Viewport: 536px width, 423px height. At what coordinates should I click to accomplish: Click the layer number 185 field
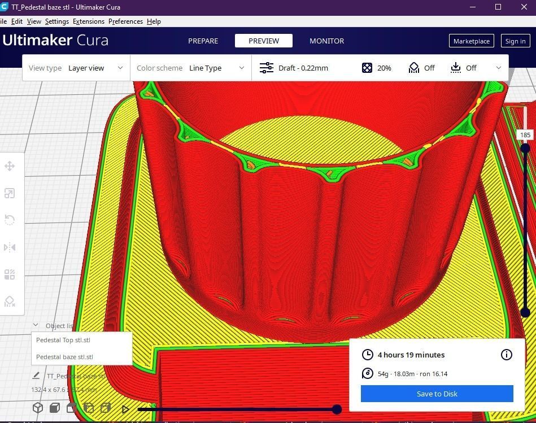525,135
